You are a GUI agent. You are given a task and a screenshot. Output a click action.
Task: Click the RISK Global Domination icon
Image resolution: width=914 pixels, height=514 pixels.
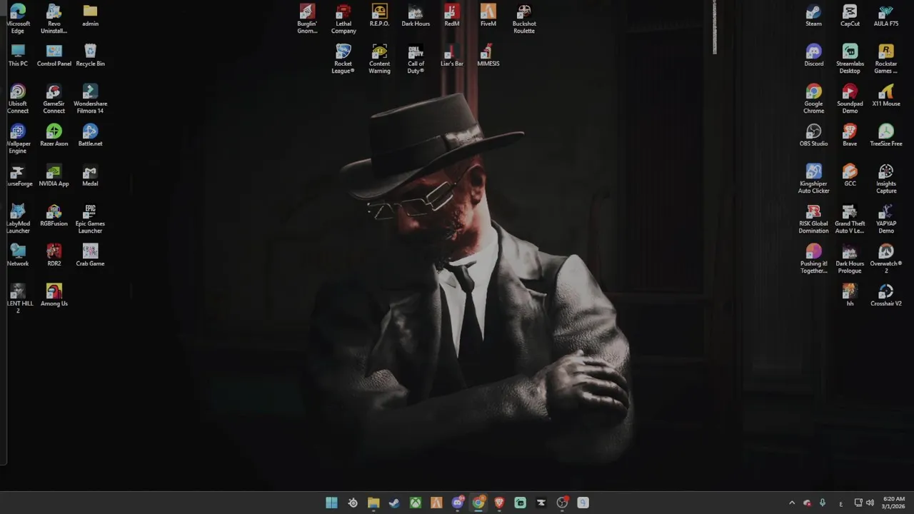pyautogui.click(x=813, y=219)
